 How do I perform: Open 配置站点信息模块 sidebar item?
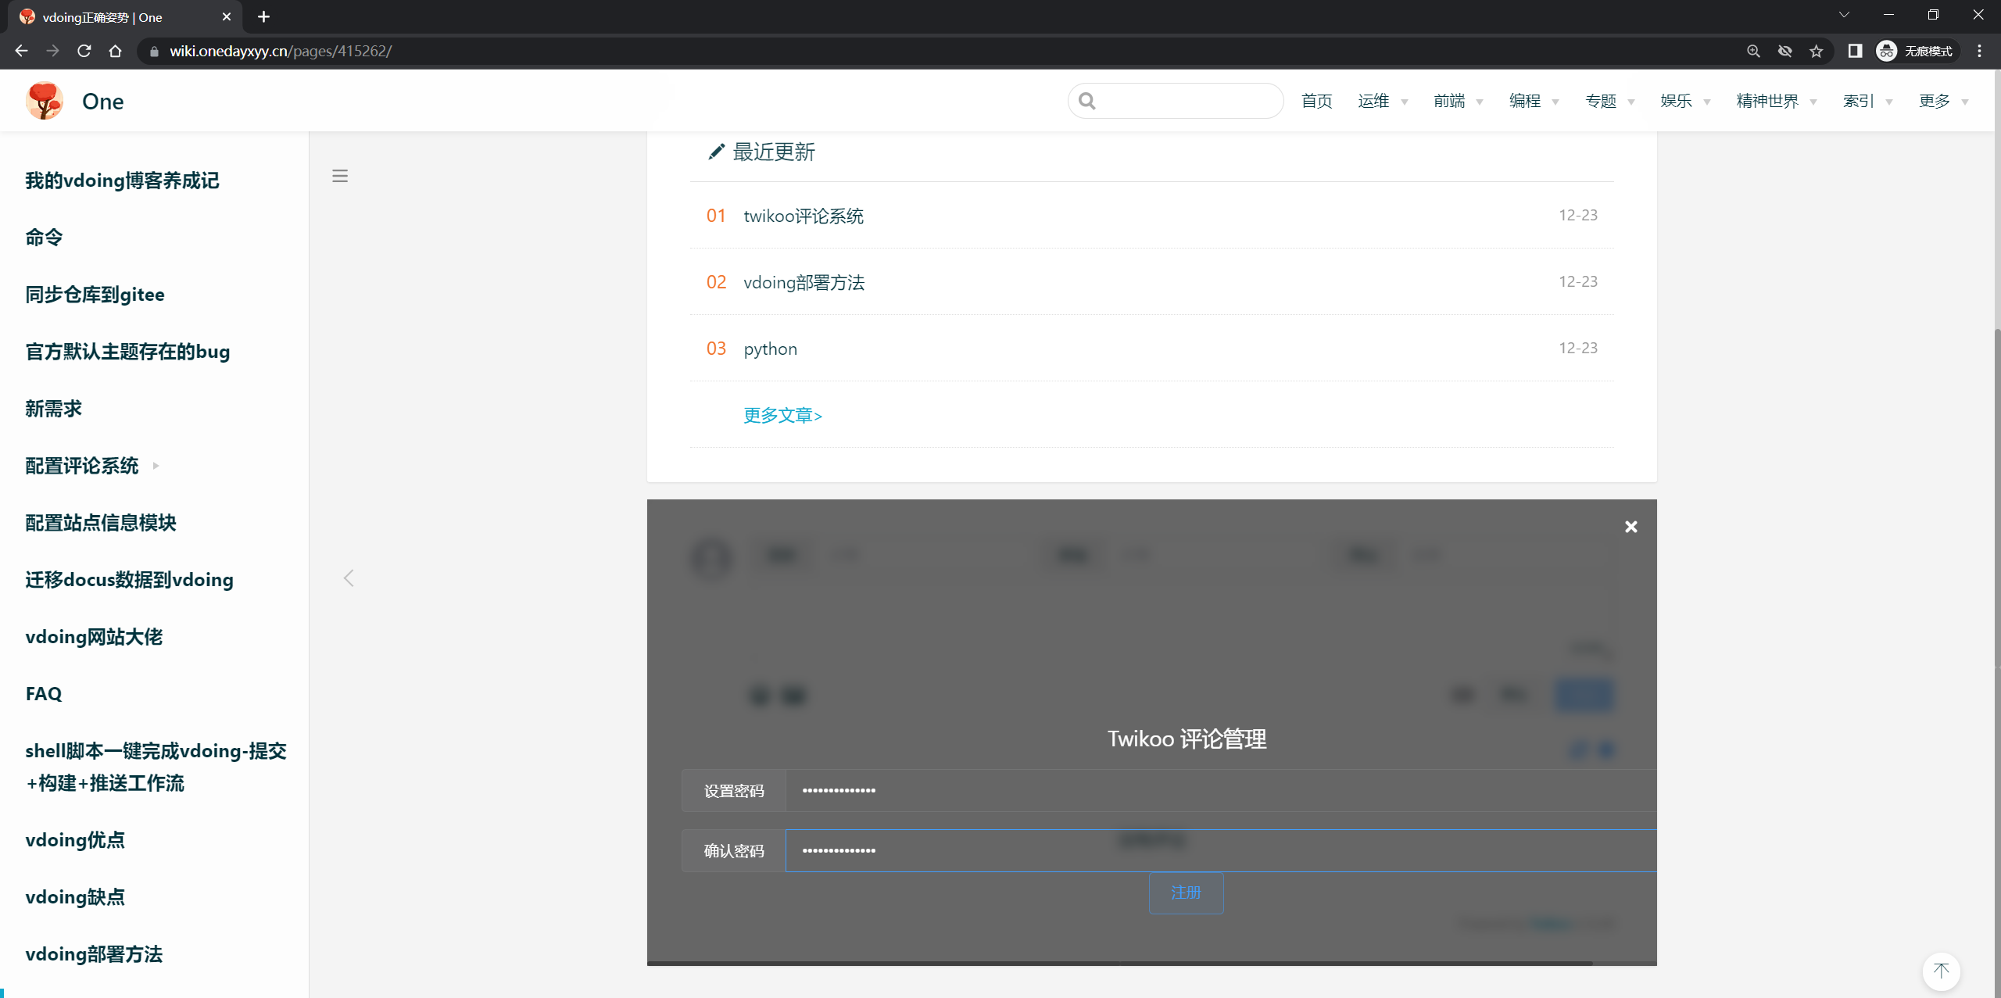coord(101,523)
